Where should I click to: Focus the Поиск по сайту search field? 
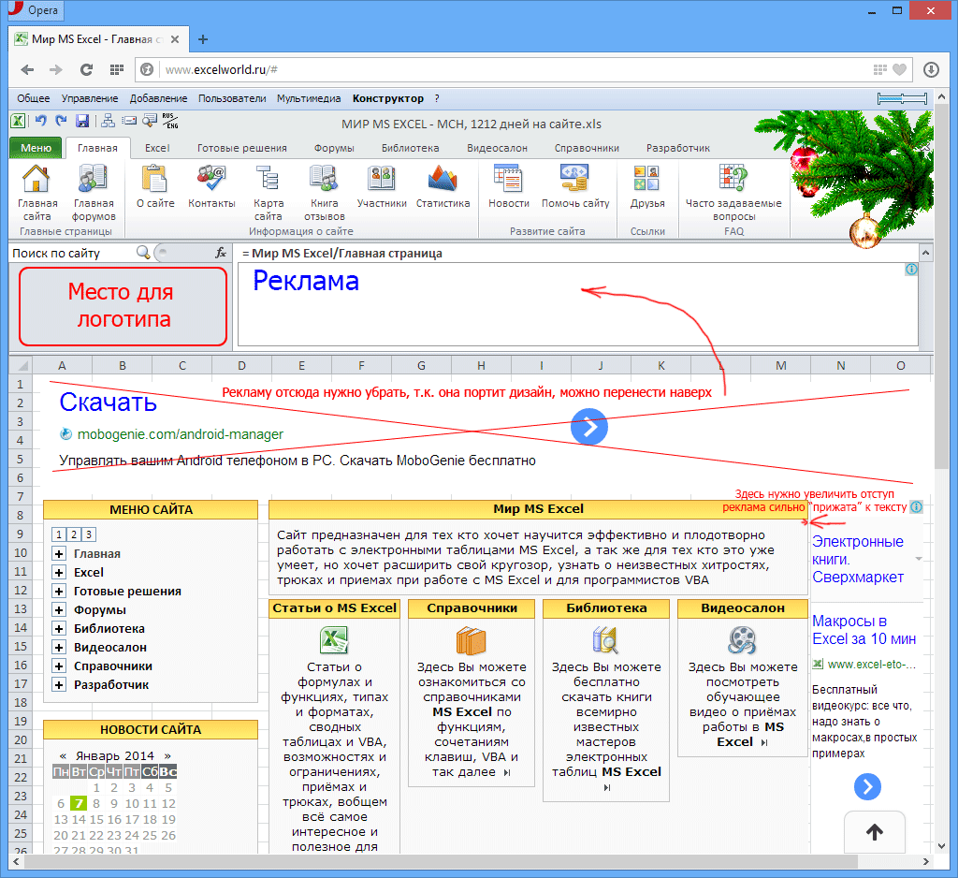tap(73, 253)
